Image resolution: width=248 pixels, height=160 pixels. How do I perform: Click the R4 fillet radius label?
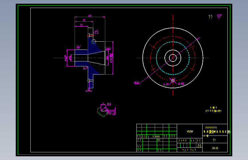pyautogui.click(x=85, y=68)
